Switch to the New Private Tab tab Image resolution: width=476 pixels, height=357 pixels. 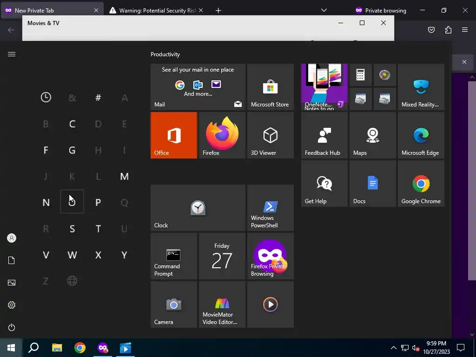coord(52,10)
